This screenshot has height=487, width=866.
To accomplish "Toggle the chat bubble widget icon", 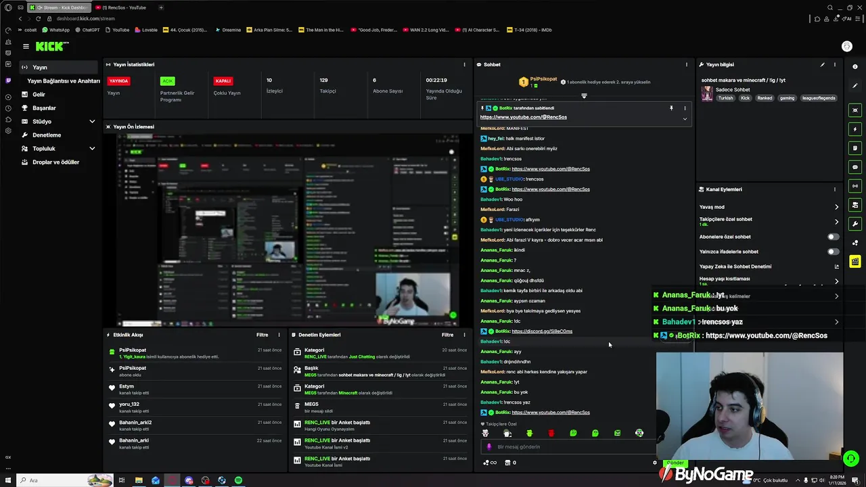I will click(855, 167).
